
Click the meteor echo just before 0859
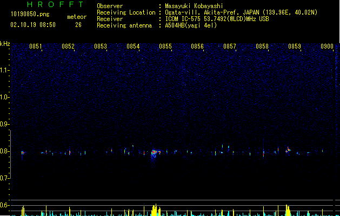click(288, 150)
